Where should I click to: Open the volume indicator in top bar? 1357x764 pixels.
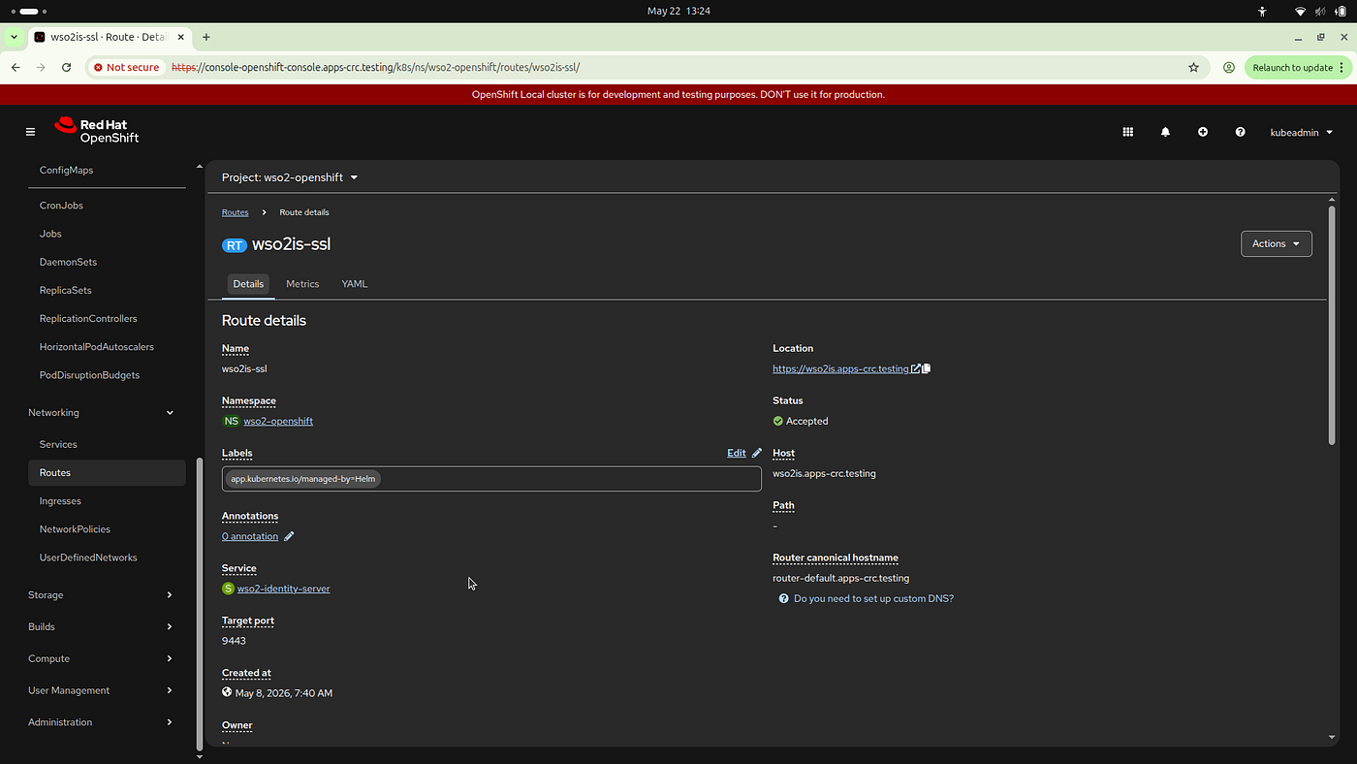pyautogui.click(x=1320, y=12)
